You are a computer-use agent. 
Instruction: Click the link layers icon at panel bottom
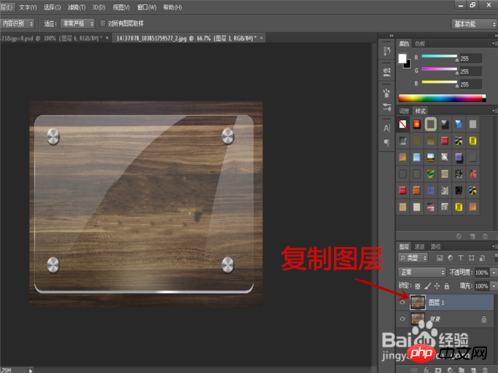tap(414, 370)
